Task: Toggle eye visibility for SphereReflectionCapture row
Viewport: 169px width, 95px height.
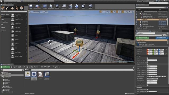Action: click(137, 18)
